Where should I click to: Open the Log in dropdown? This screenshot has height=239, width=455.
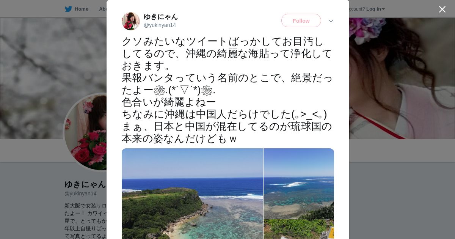(x=375, y=9)
